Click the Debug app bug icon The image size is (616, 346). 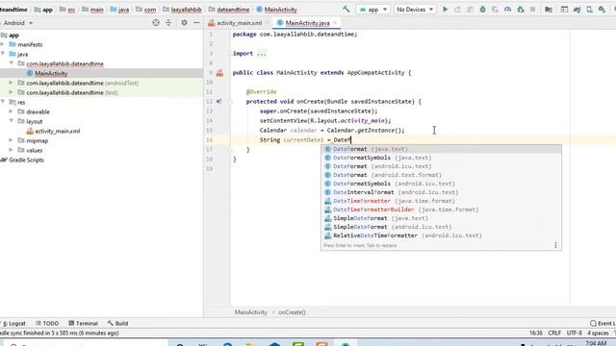(482, 10)
